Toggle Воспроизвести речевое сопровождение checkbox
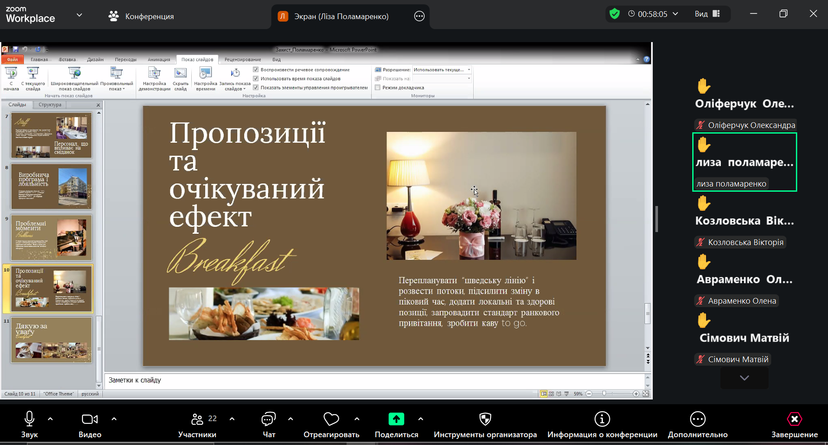This screenshot has width=828, height=445. tap(256, 70)
